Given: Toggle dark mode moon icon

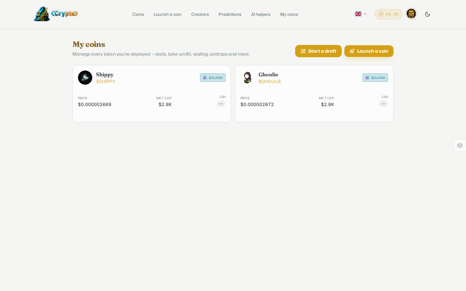Looking at the screenshot, I should tap(427, 14).
